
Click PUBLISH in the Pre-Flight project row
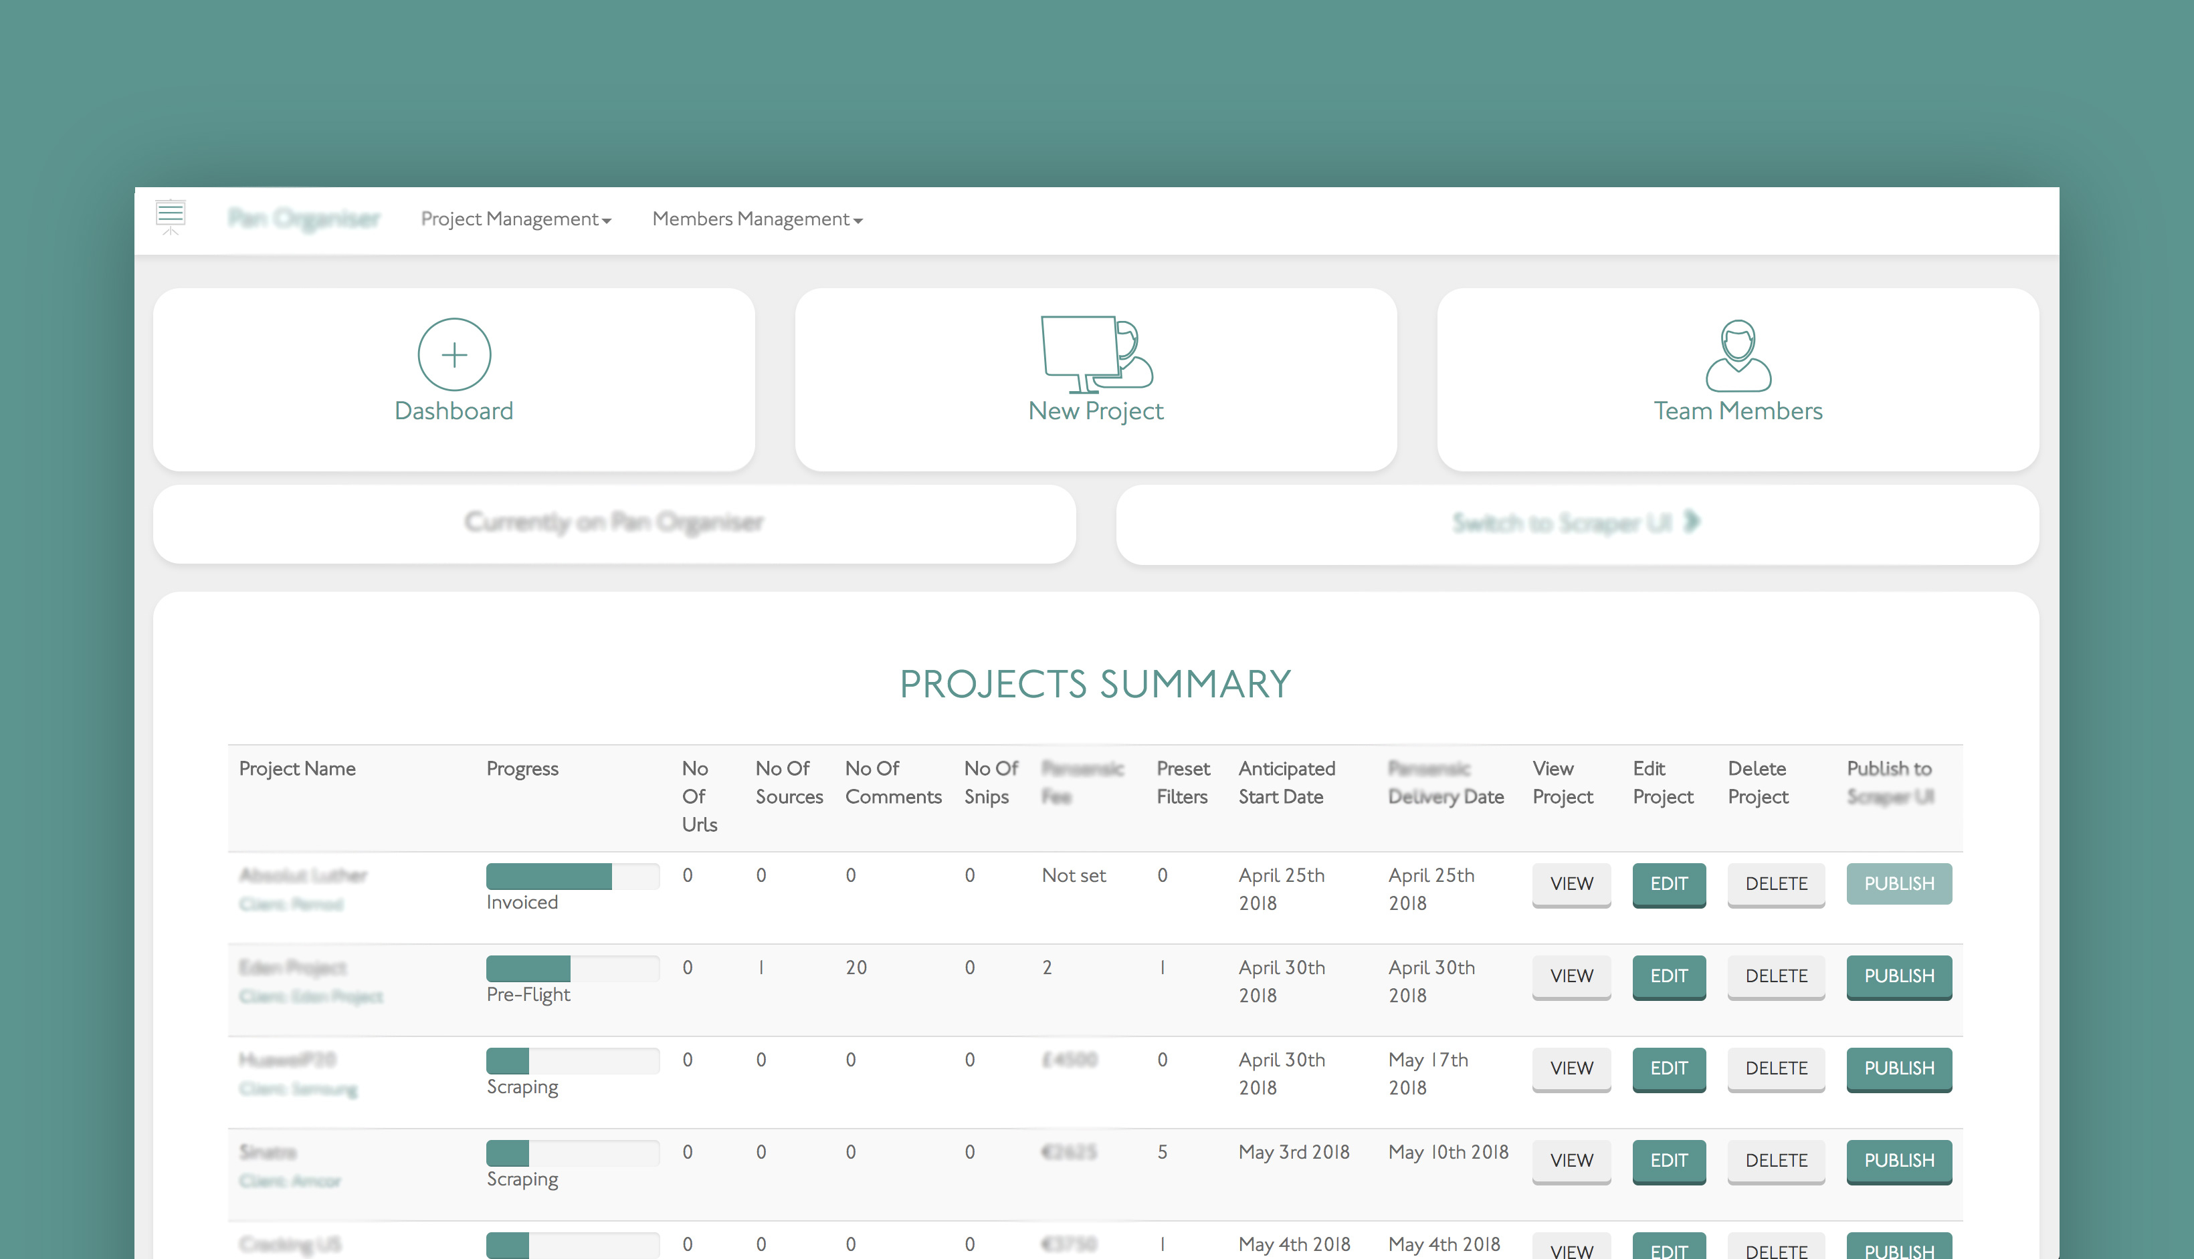point(1899,976)
